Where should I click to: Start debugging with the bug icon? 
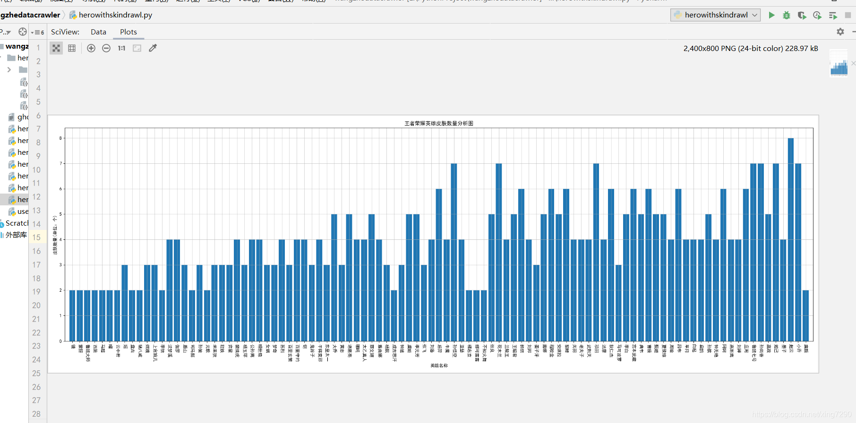click(x=787, y=15)
